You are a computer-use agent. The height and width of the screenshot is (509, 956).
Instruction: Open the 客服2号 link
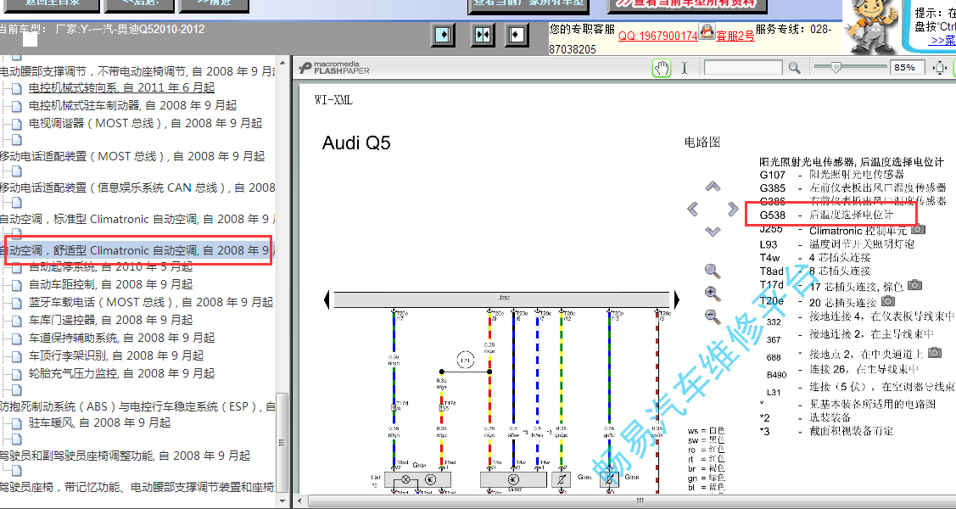coord(735,36)
